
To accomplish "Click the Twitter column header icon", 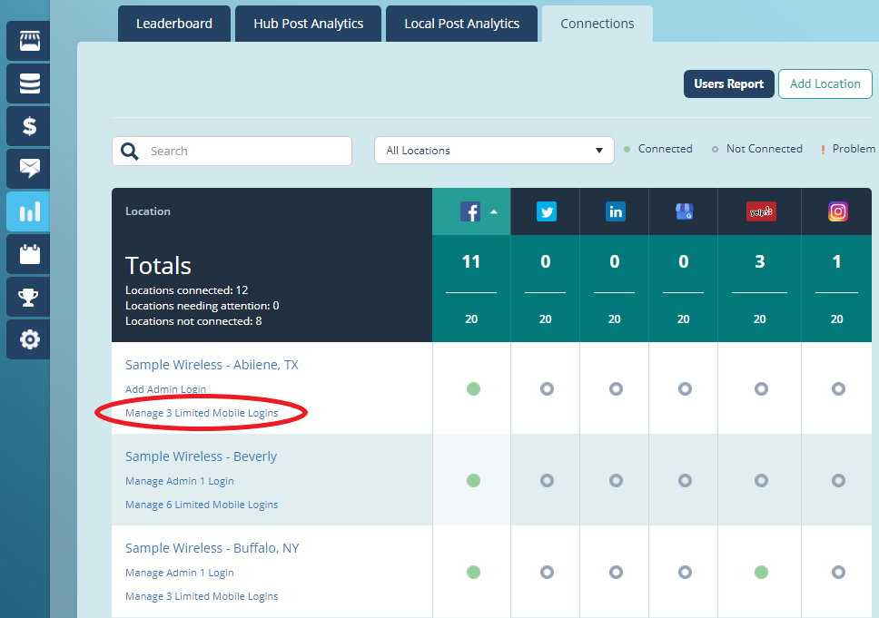I will click(x=546, y=211).
